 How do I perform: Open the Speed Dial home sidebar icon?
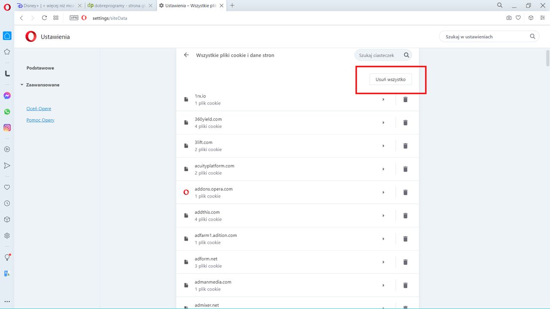[7, 36]
